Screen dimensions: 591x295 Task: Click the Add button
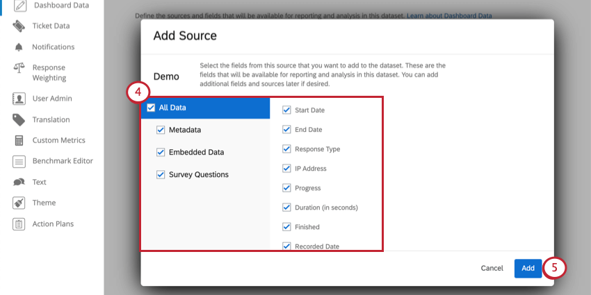(x=528, y=269)
